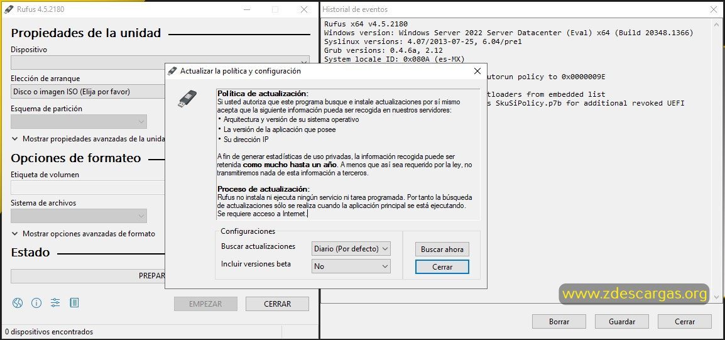Viewport: 725px width, 340px height.
Task: Close the update policy dialog with X
Action: [x=477, y=71]
